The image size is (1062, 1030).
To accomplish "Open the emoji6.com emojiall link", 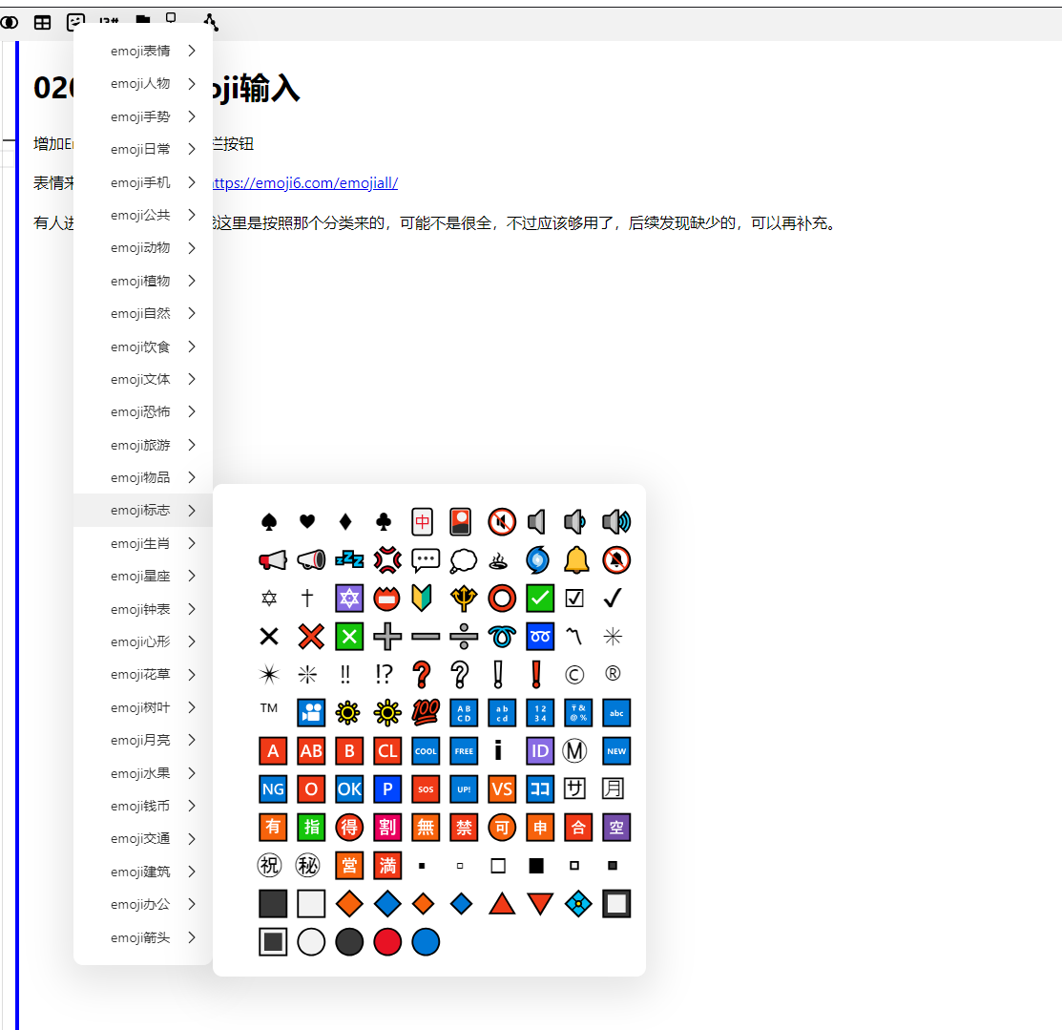I will tap(303, 183).
